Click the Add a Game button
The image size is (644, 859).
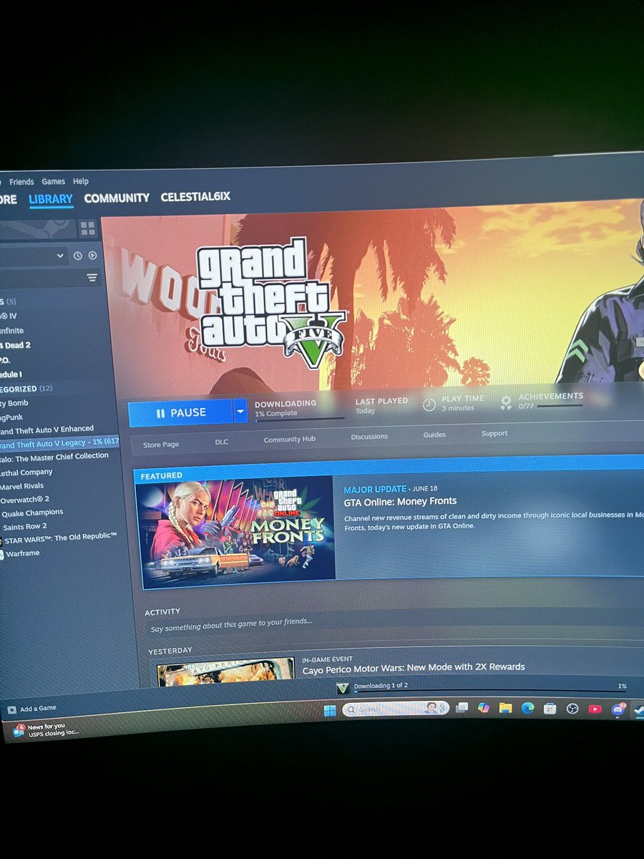31,709
